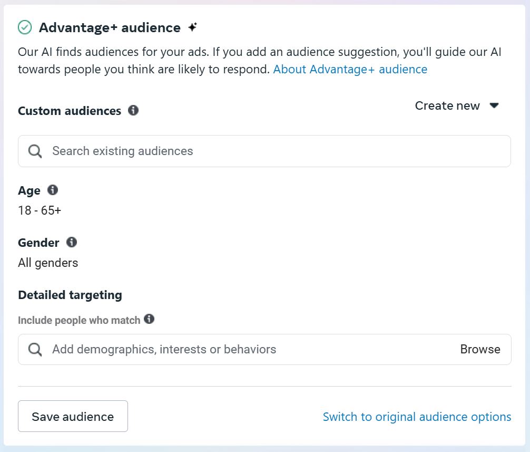
Task: Click the Custom audiences label
Action: coord(70,111)
